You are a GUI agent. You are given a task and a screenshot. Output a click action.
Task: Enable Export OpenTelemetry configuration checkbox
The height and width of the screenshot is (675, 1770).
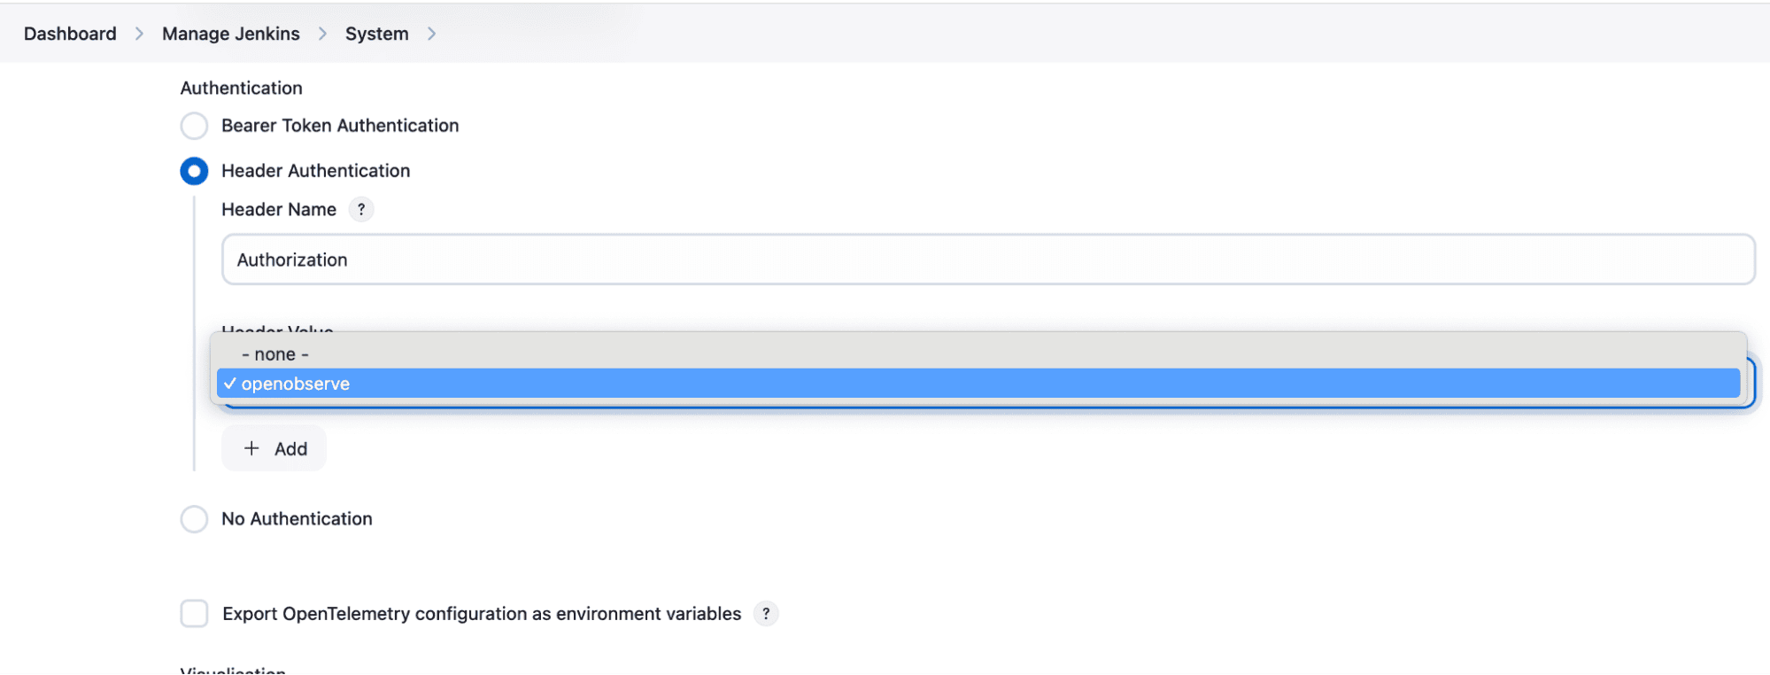[194, 614]
